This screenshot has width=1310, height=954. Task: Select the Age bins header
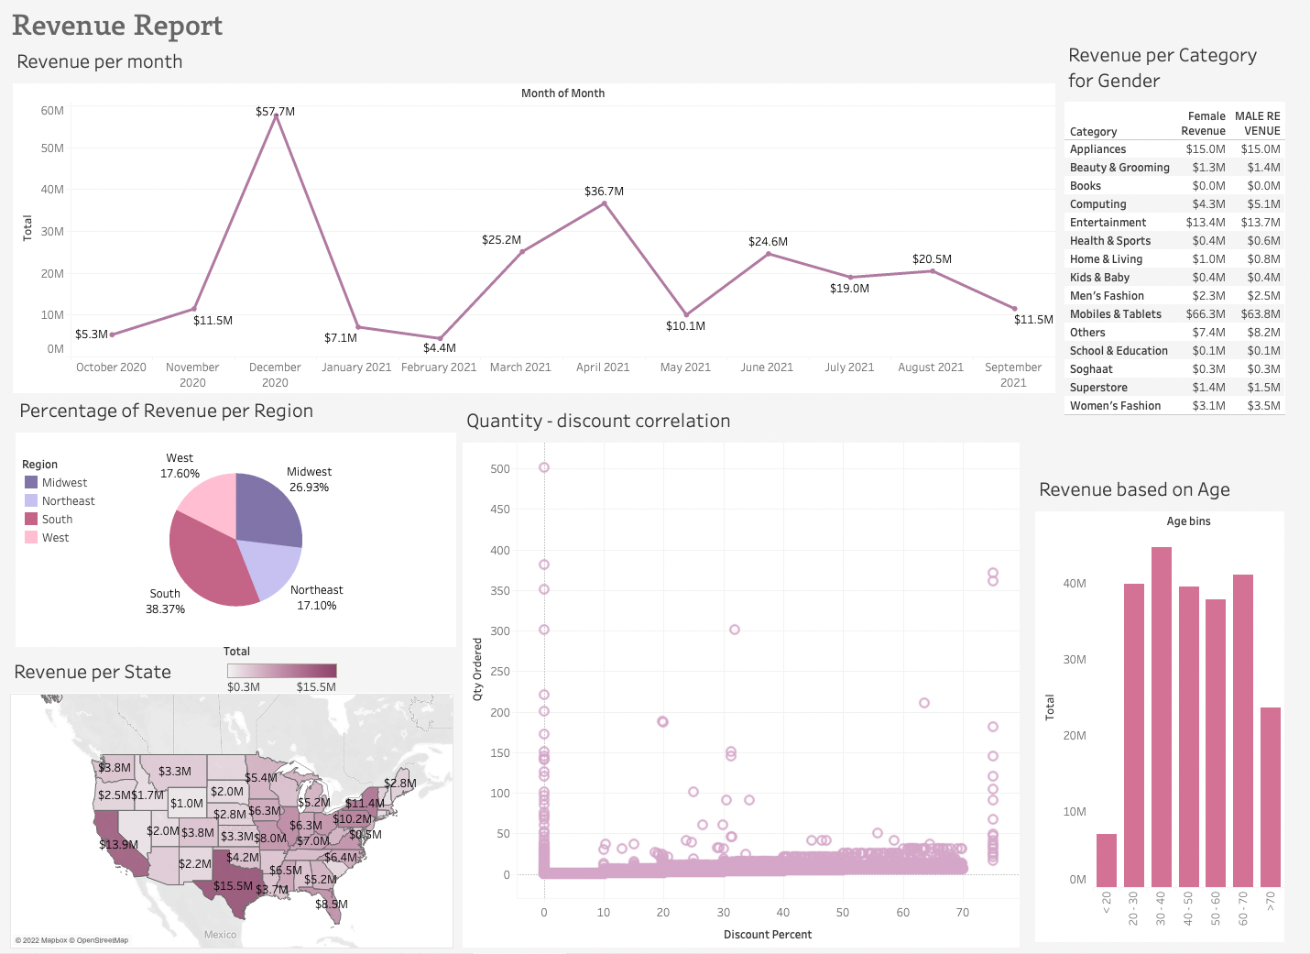(1188, 521)
